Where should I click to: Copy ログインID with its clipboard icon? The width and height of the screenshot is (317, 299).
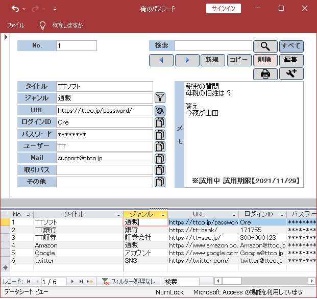(x=160, y=122)
